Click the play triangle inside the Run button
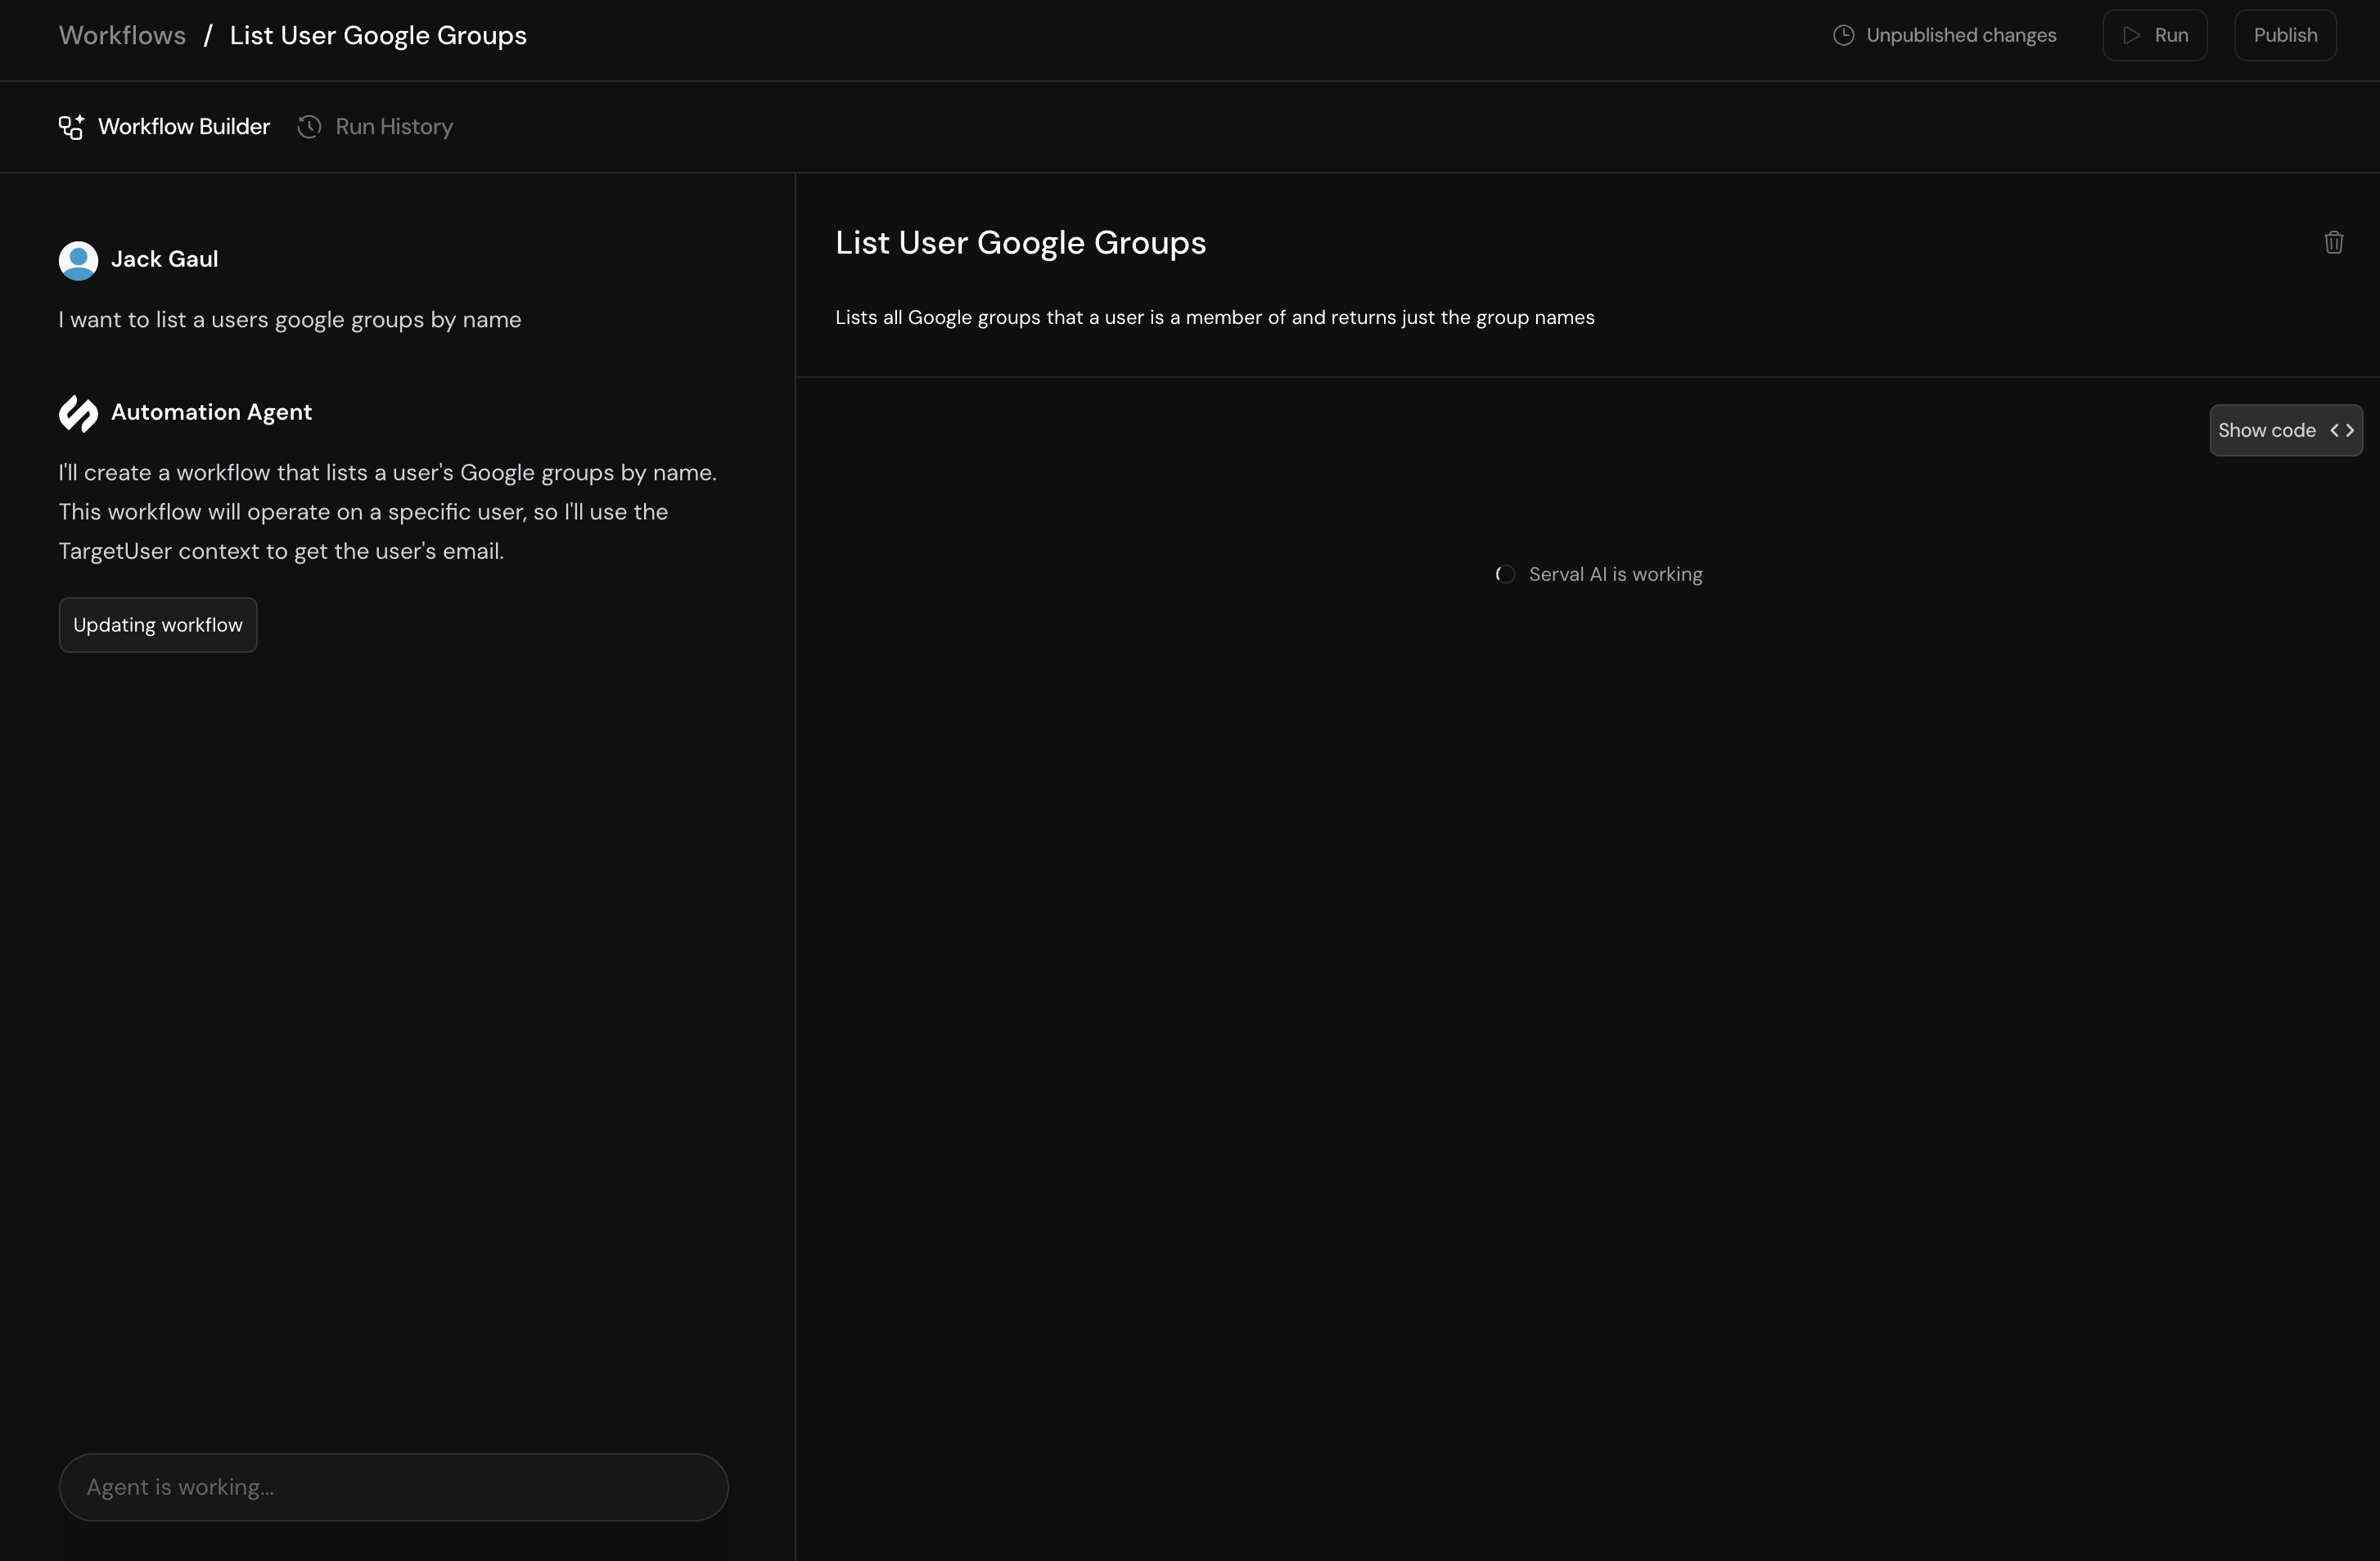2380x1561 pixels. click(x=2131, y=34)
